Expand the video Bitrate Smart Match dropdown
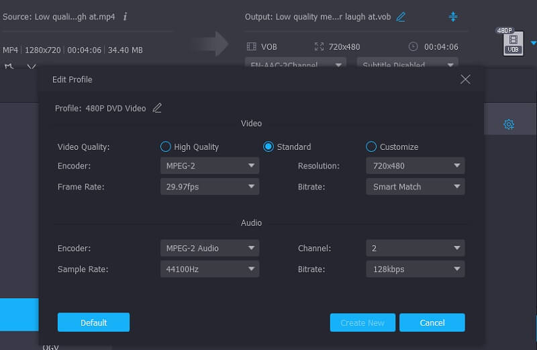 point(416,187)
